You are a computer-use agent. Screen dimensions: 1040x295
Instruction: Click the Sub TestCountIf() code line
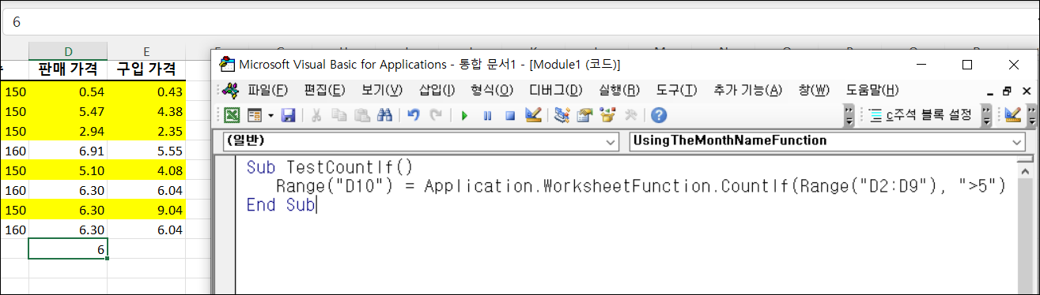tap(329, 167)
